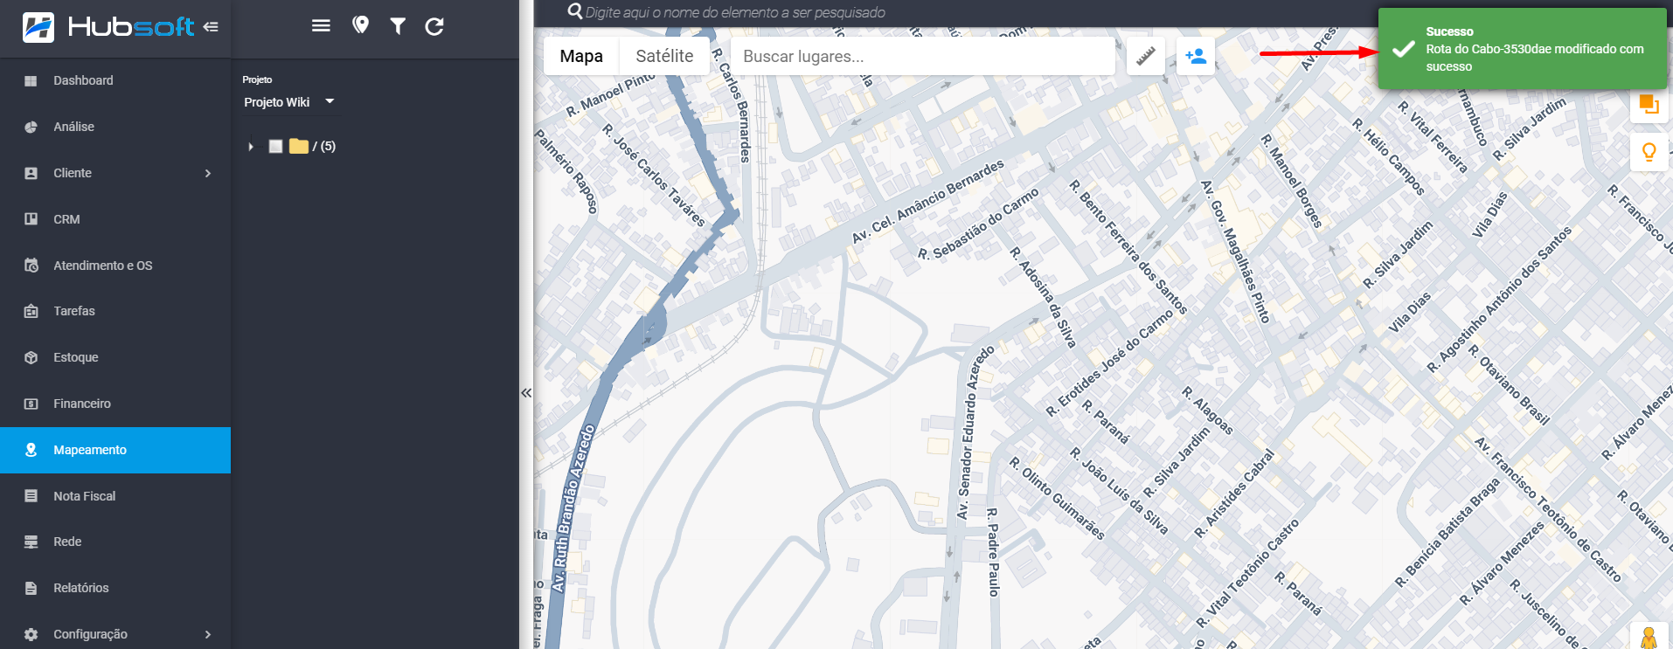Expand the root folder tree arrow
Image resolution: width=1673 pixels, height=649 pixels.
click(251, 147)
